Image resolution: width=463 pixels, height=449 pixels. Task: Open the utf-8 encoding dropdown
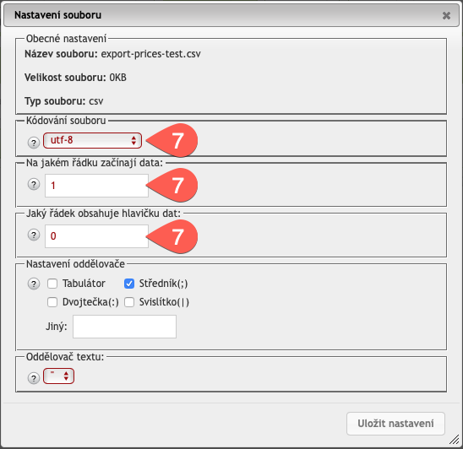point(92,140)
